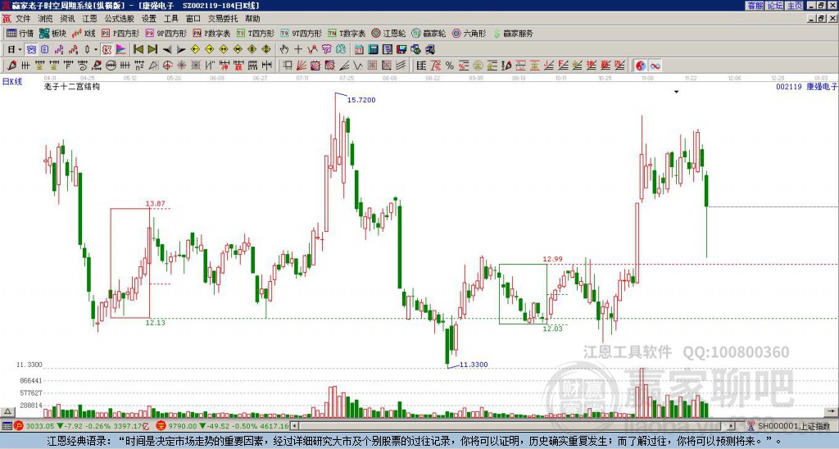Click the black left-arrow step icon
This screenshot has width=839, height=449.
[x=167, y=49]
